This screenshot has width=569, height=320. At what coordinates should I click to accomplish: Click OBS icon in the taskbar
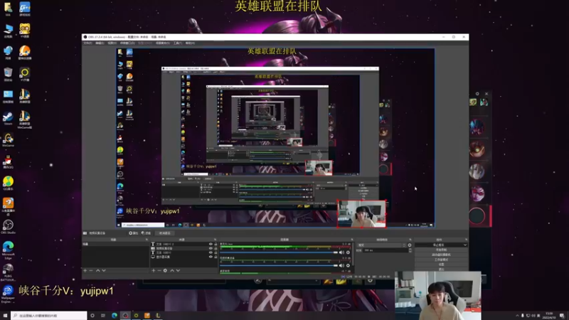tap(125, 316)
